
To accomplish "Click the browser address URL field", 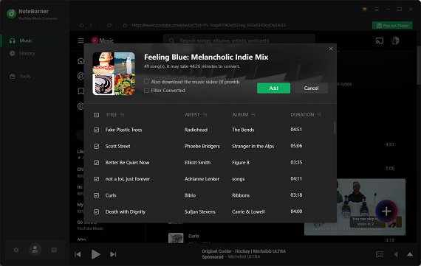I will point(208,25).
